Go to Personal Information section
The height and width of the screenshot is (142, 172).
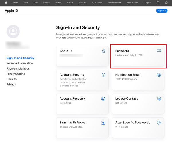[x=19, y=63]
